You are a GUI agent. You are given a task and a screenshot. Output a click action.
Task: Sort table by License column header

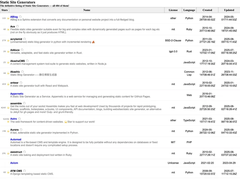coord(173,10)
